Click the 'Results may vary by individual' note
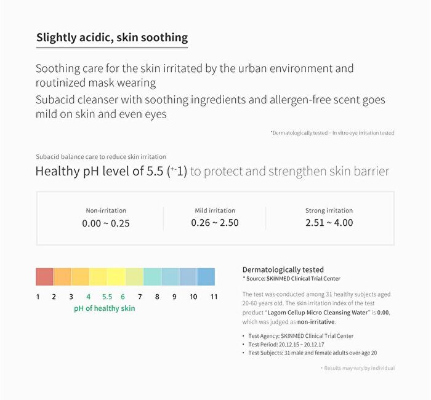 (x=358, y=368)
